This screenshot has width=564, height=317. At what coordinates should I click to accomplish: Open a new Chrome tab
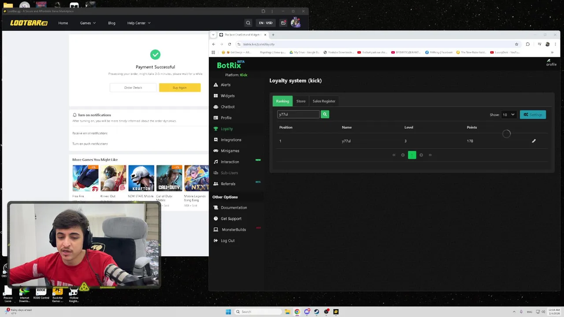tap(273, 35)
